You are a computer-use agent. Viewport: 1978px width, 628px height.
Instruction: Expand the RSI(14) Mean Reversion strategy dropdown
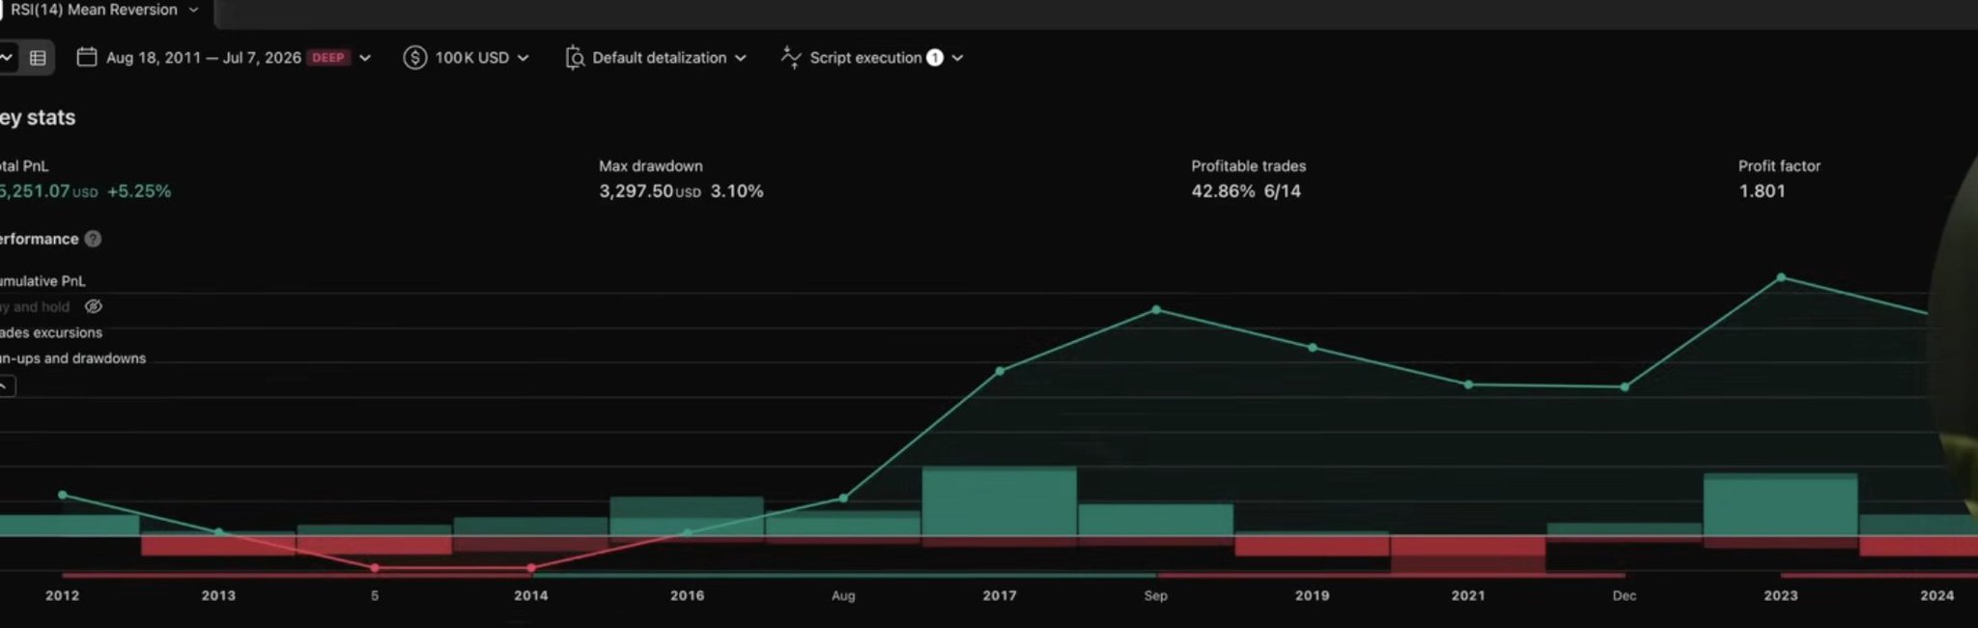[x=193, y=10]
